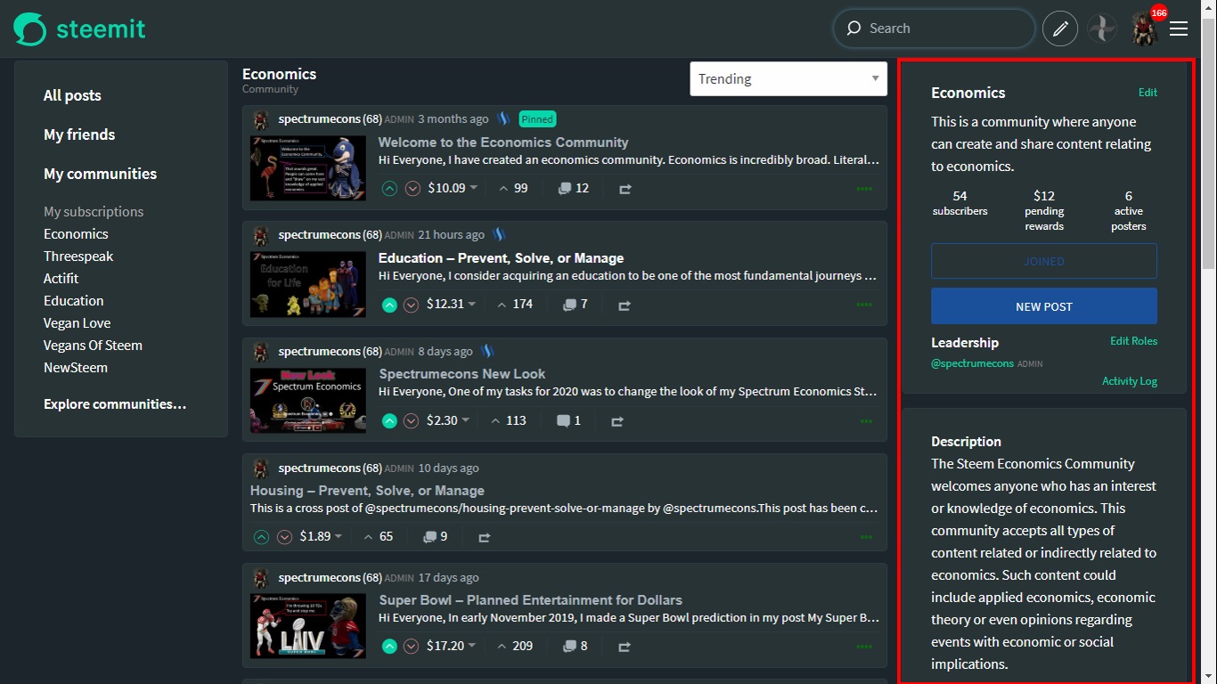Open the user avatar with 166 notifications
Viewport: 1217px width, 684px height.
pyautogui.click(x=1145, y=29)
